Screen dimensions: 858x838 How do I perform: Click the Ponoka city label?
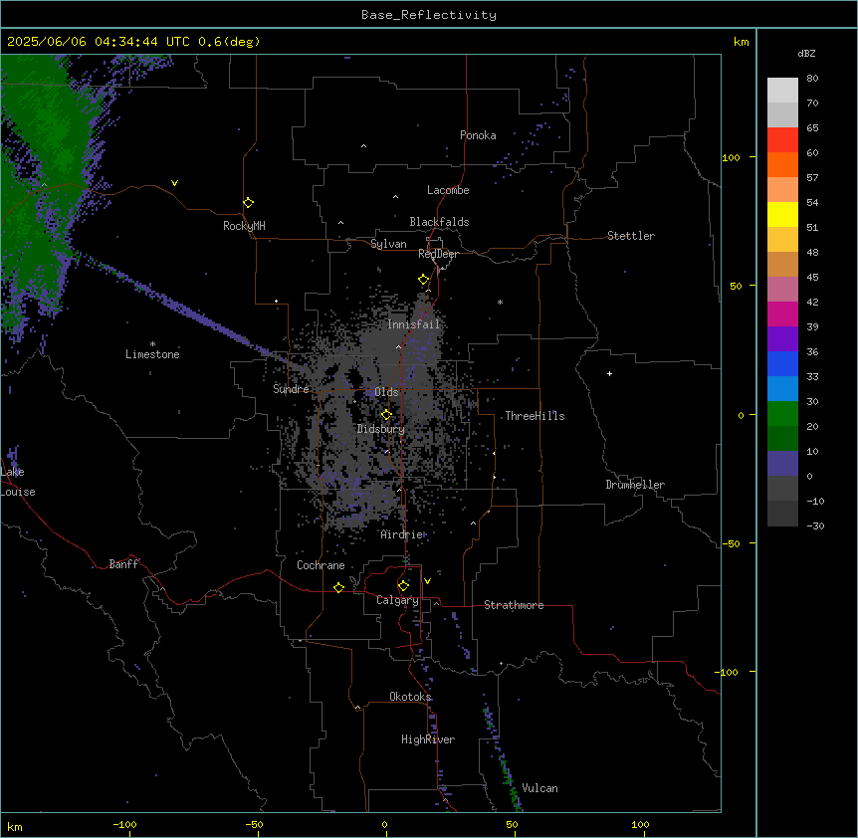(x=478, y=135)
